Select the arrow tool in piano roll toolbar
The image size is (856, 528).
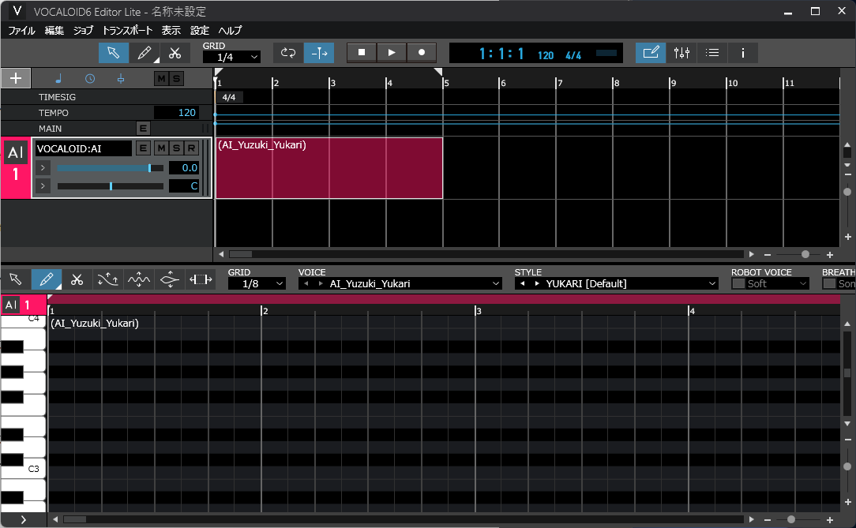[16, 279]
